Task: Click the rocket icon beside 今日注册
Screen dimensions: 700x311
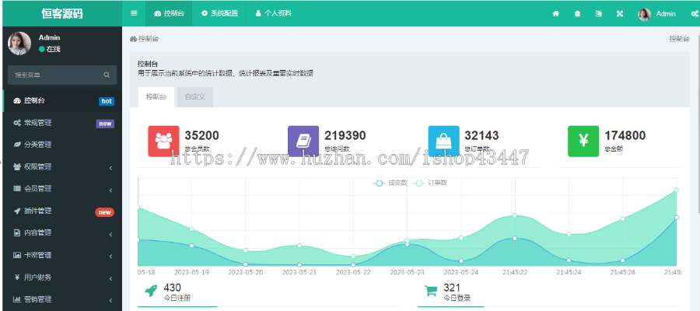Action: pyautogui.click(x=151, y=291)
